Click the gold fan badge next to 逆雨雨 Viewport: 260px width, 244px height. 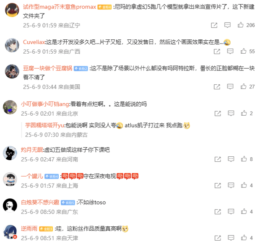click(46, 229)
